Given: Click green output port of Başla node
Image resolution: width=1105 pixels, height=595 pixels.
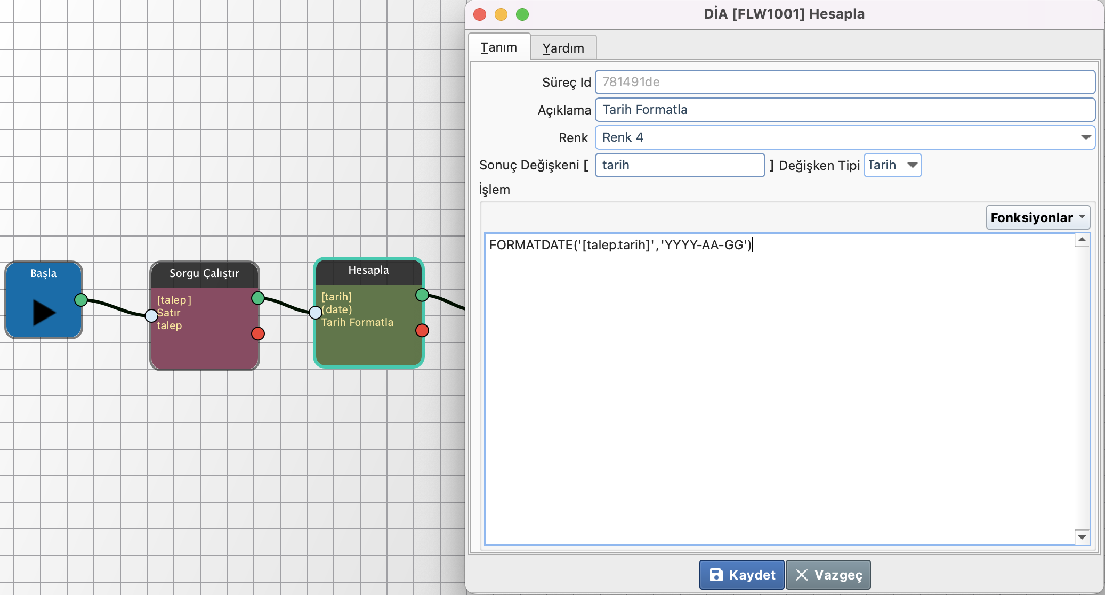Looking at the screenshot, I should (81, 300).
